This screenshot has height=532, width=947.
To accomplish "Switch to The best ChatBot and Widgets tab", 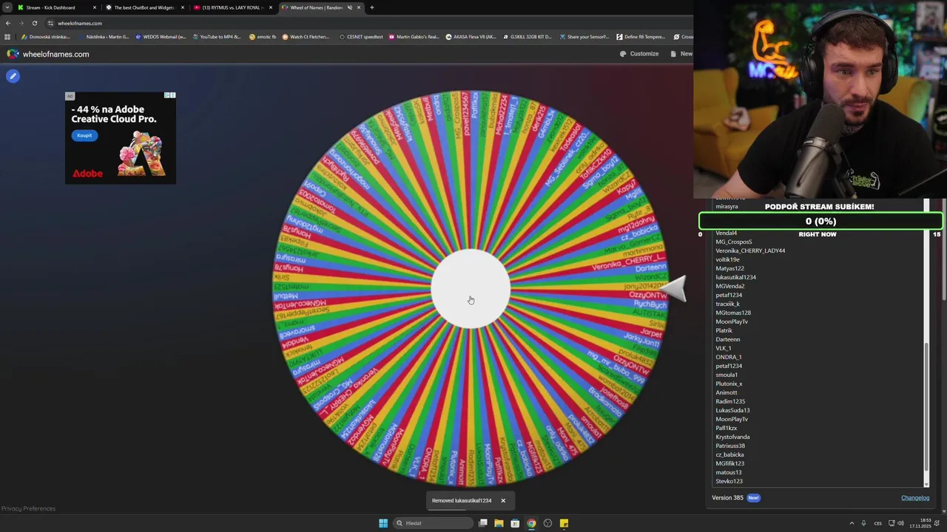I will coord(144,7).
